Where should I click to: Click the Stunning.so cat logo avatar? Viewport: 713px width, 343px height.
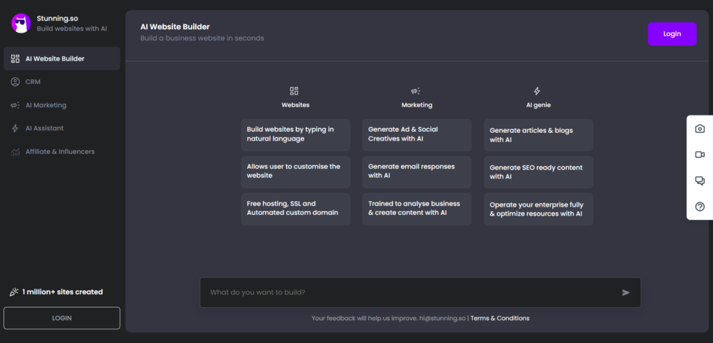(x=21, y=23)
